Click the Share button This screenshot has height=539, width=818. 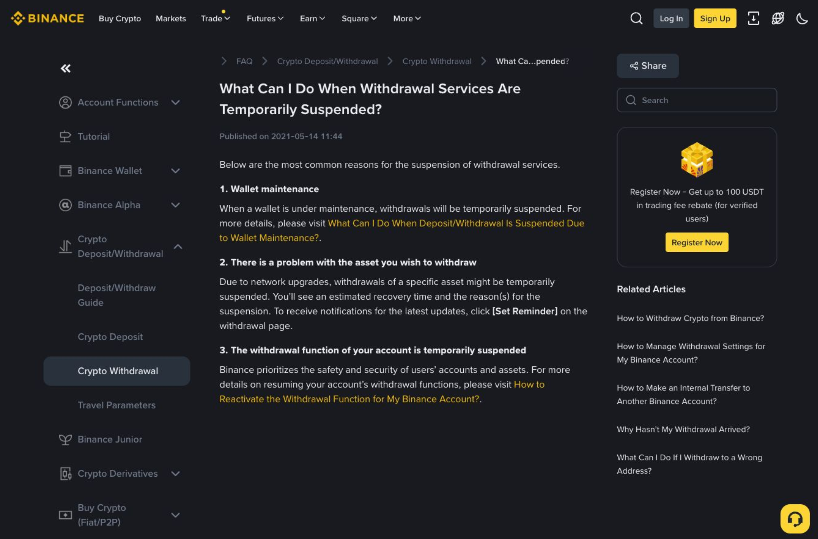648,66
